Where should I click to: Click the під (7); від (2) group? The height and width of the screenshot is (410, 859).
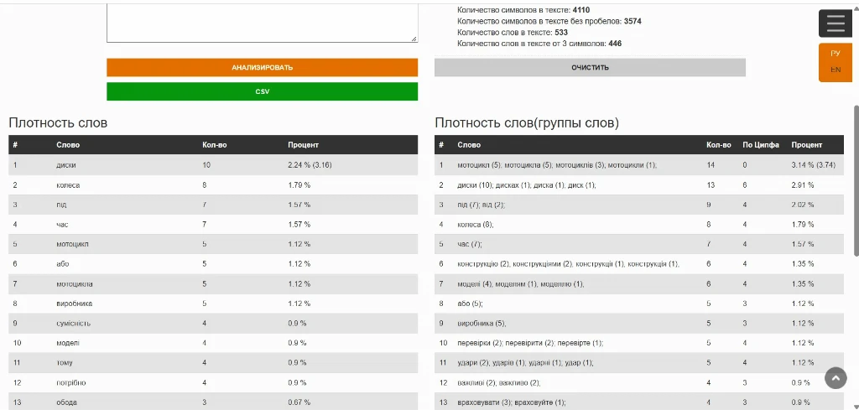[482, 205]
